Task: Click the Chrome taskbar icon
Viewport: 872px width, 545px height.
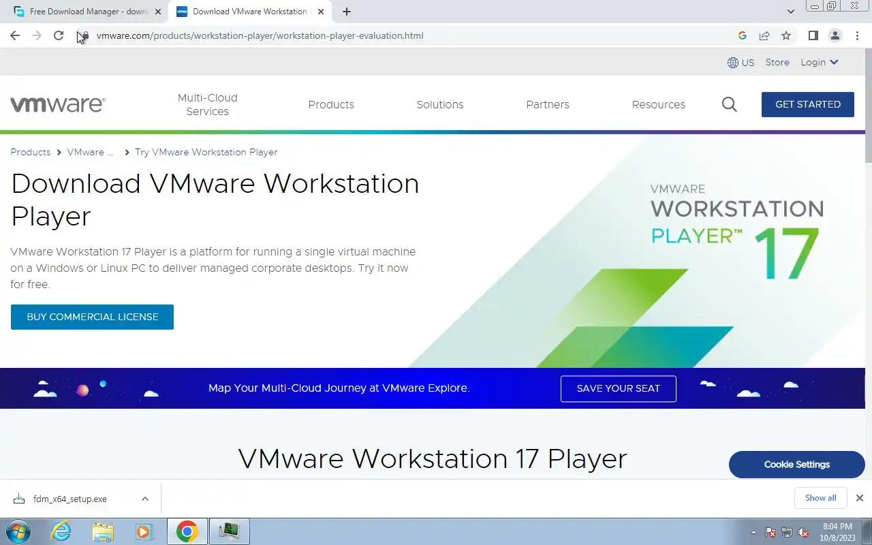Action: 187,531
